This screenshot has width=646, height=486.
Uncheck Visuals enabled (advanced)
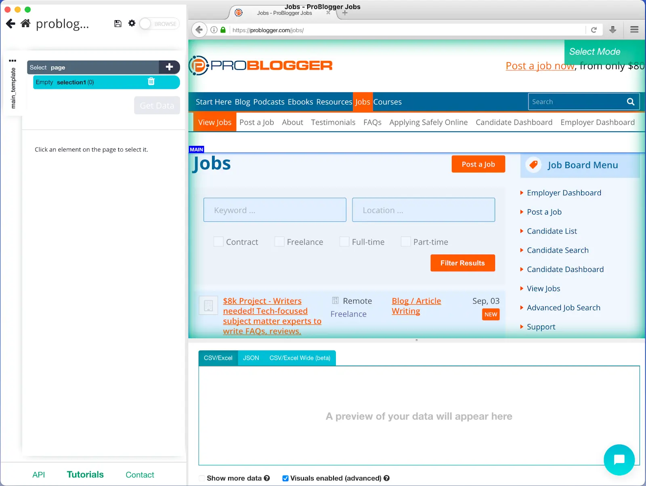pyautogui.click(x=285, y=478)
